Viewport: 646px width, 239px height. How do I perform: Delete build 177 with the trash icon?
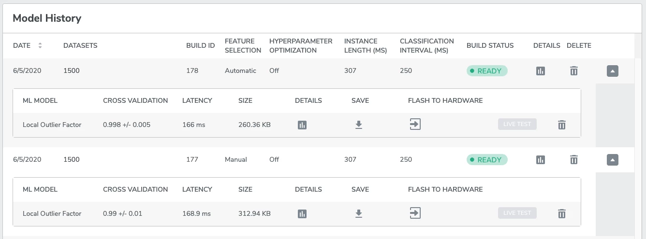point(574,160)
